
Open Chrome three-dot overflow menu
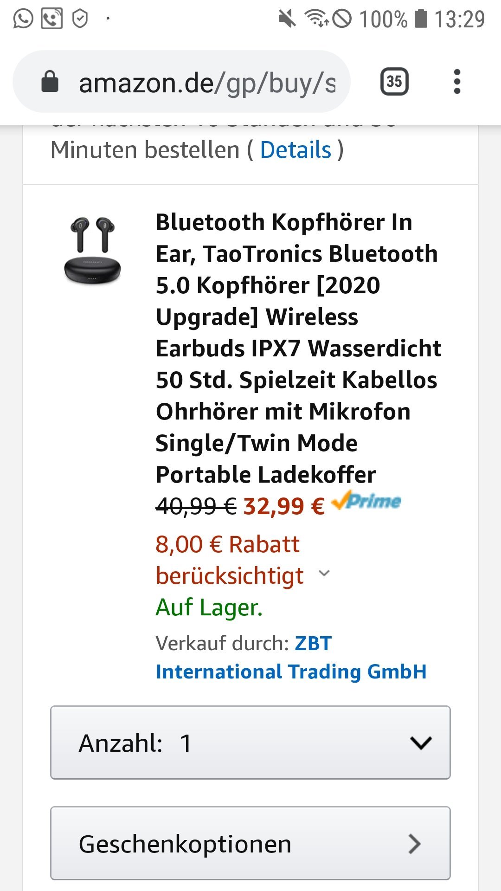pyautogui.click(x=457, y=82)
